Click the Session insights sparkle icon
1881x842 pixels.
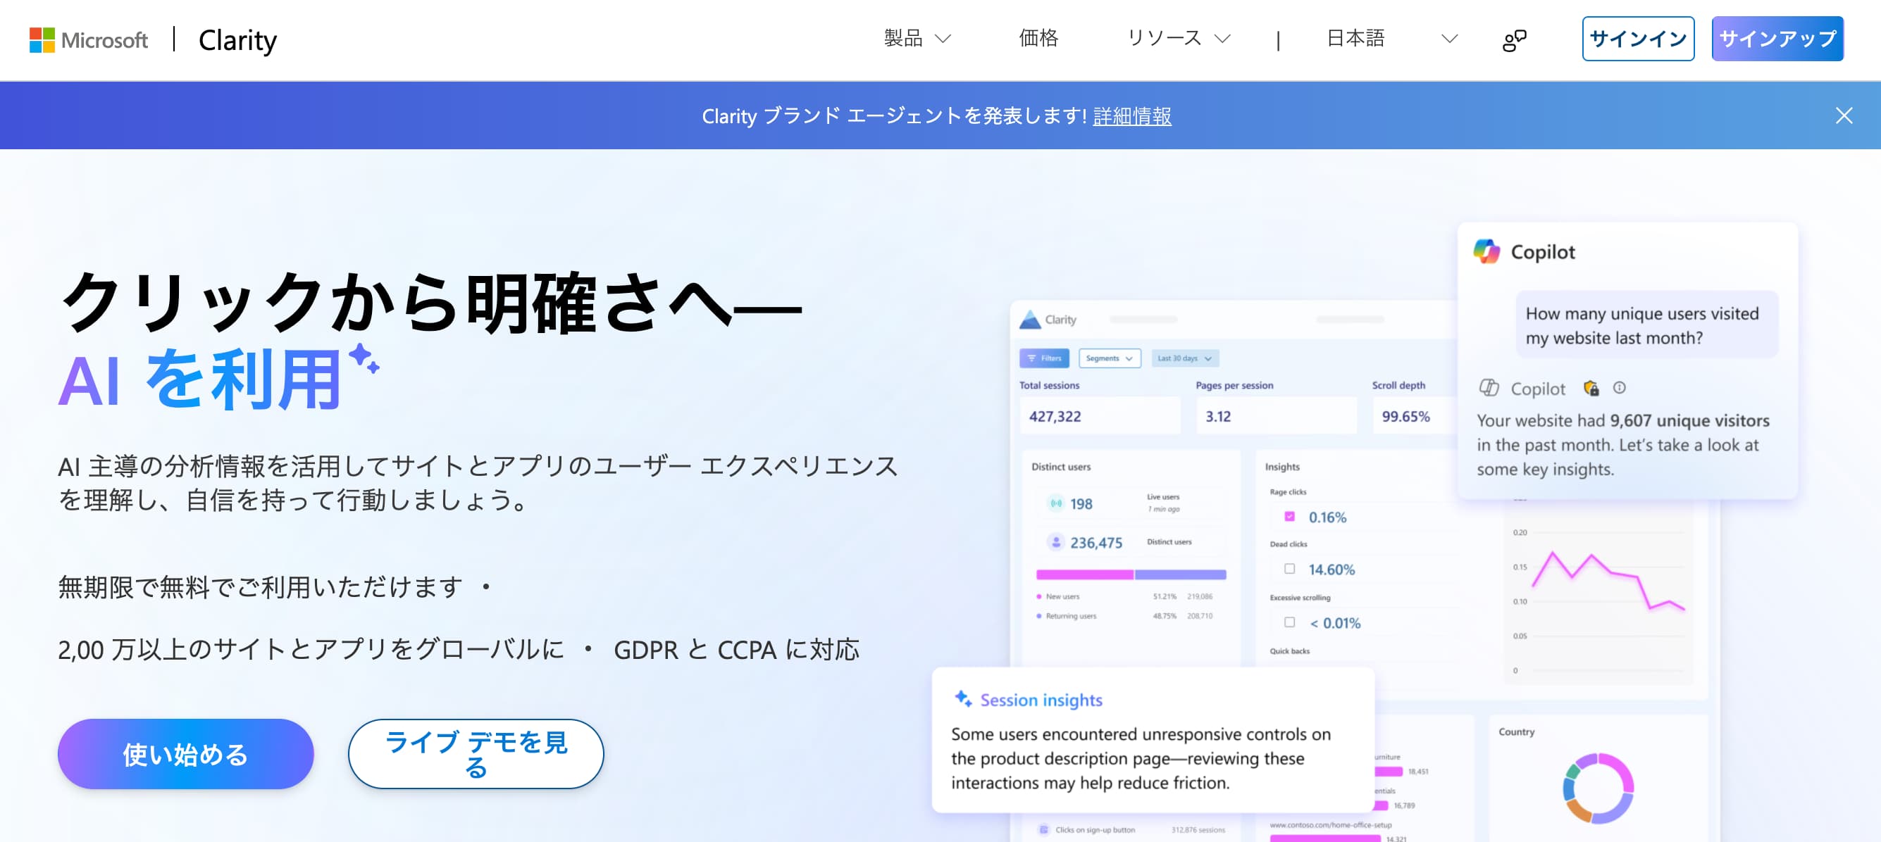(x=963, y=699)
